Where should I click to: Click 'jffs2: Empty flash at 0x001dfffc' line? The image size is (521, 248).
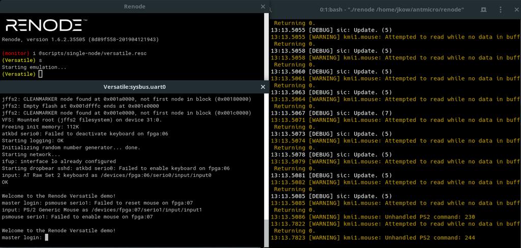(80, 106)
